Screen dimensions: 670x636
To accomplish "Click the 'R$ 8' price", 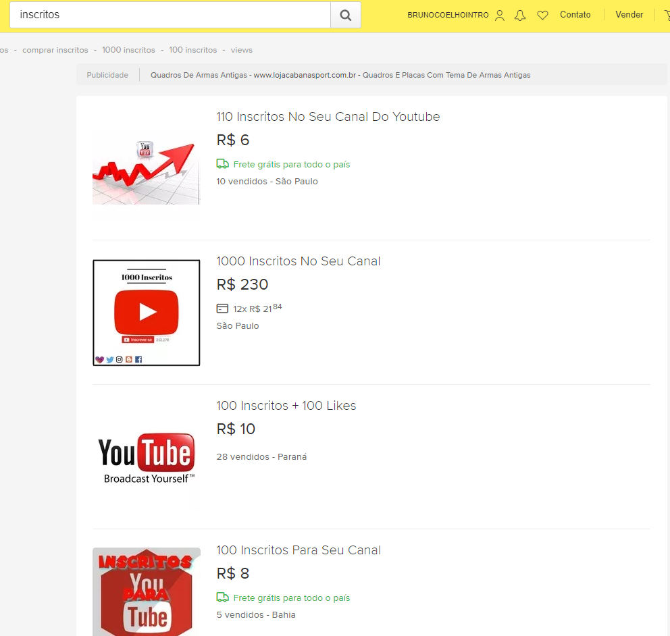I will click(233, 573).
